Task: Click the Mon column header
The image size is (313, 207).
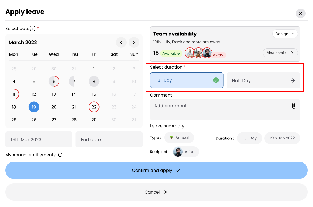Action: (x=14, y=54)
